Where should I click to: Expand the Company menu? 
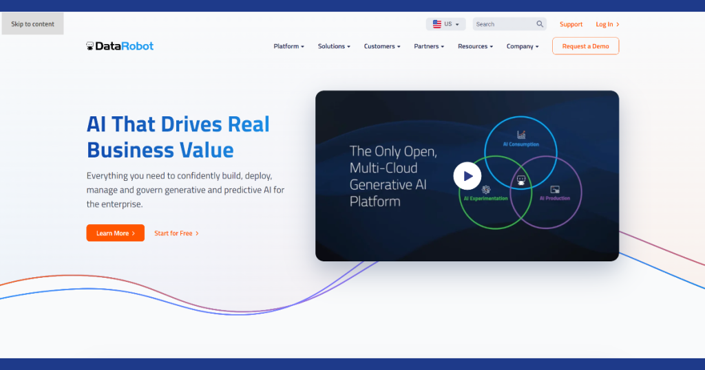click(523, 46)
